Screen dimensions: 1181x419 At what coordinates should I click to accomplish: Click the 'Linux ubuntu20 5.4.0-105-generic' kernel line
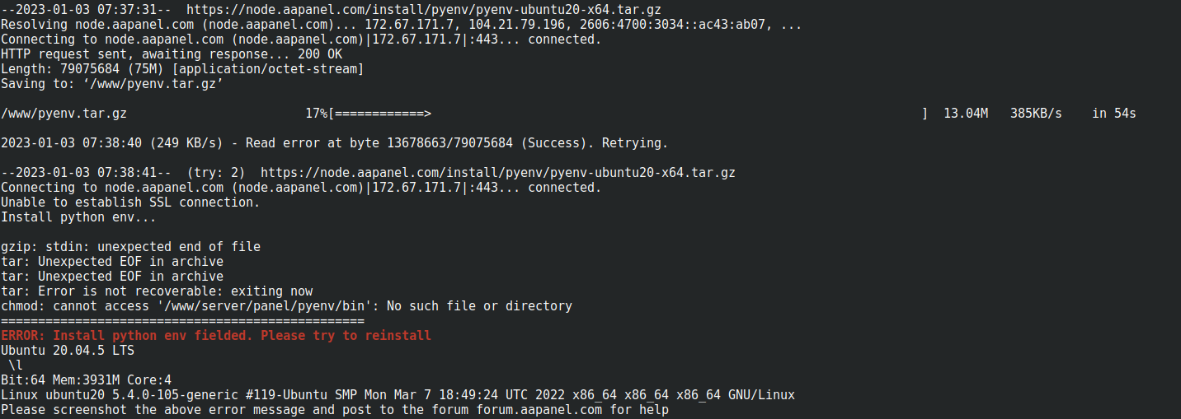point(398,395)
